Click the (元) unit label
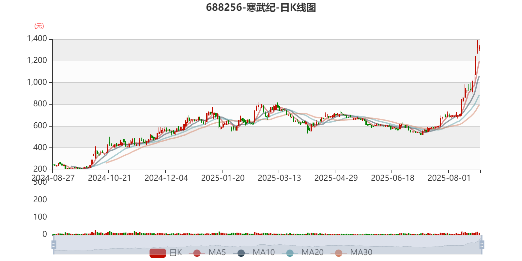522x261 pixels. [x=39, y=26]
